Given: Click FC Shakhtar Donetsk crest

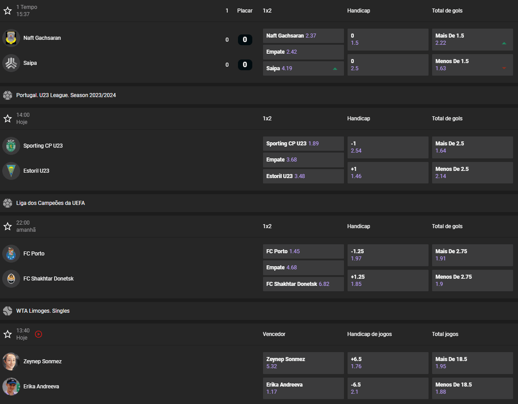Looking at the screenshot, I should point(11,279).
